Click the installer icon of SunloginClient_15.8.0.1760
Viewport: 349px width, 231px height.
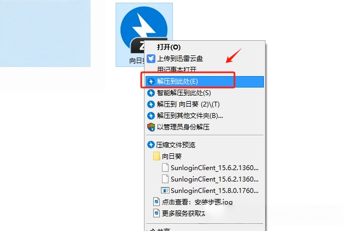(x=165, y=190)
